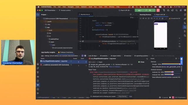Open IDE settings gear icon in toolbar
The image size is (188, 105).
click(x=181, y=10)
